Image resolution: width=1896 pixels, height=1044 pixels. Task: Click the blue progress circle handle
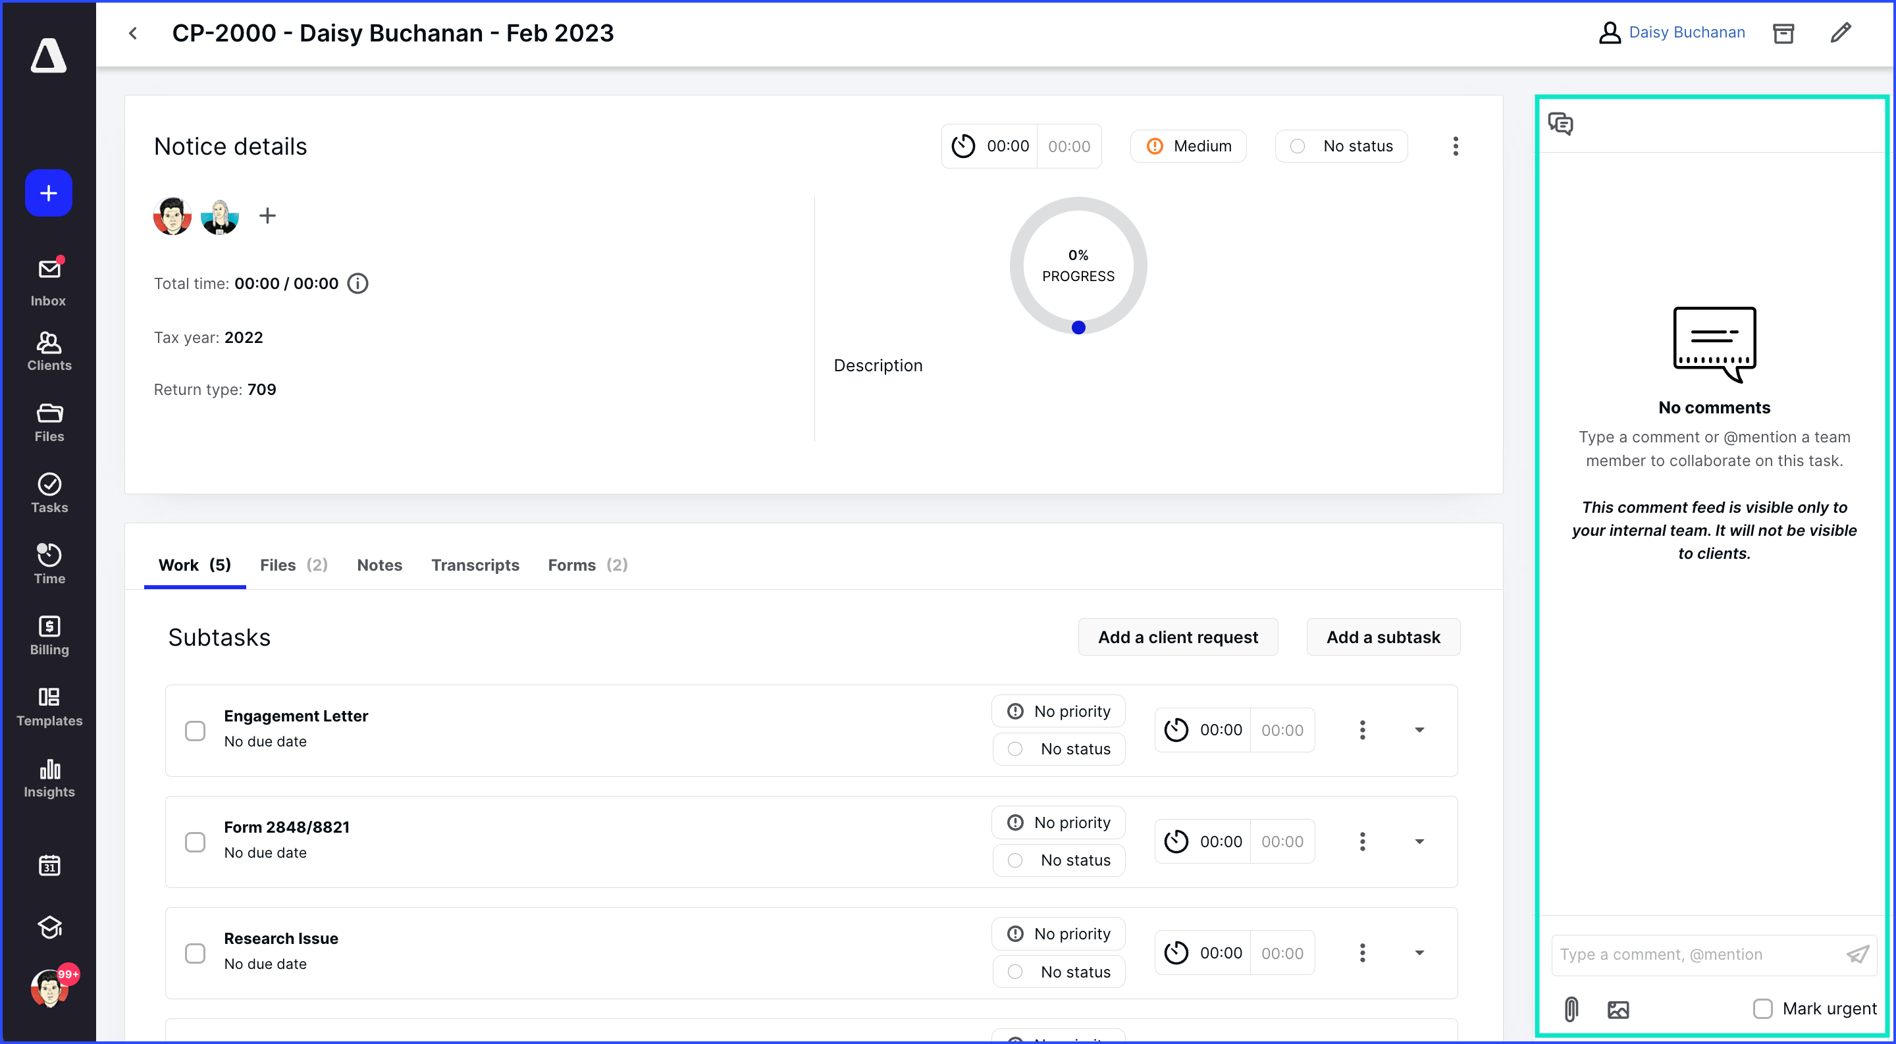tap(1078, 327)
